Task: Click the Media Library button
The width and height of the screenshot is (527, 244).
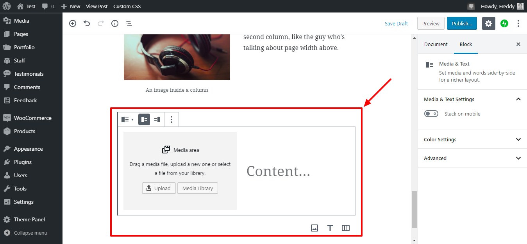Action: 198,188
